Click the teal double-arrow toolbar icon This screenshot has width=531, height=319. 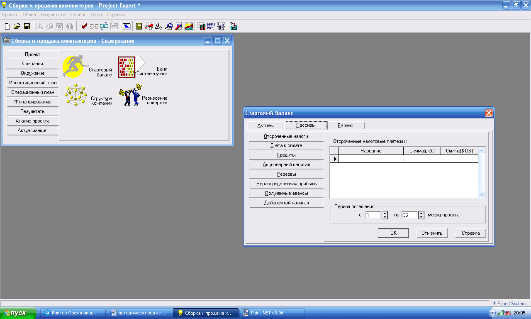104,26
